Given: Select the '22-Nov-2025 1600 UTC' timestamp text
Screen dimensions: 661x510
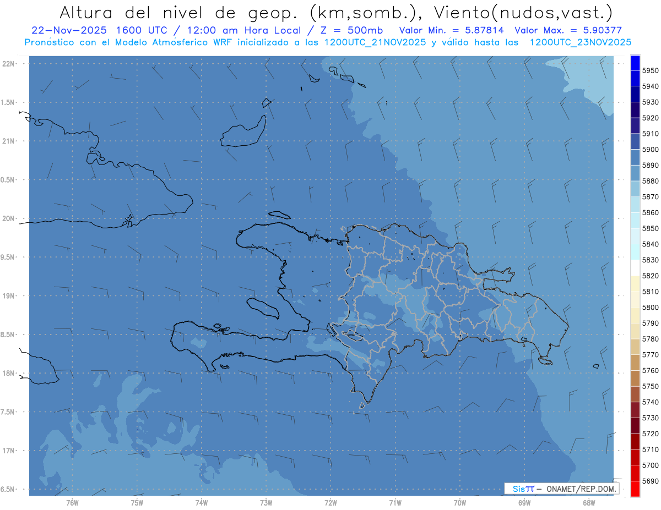Looking at the screenshot, I should pos(99,31).
